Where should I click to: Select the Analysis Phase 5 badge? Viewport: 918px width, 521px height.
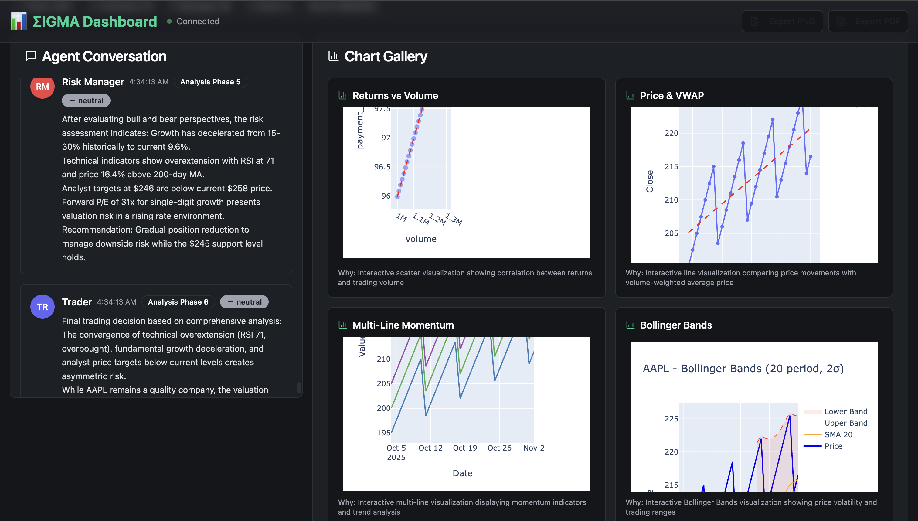pos(210,82)
